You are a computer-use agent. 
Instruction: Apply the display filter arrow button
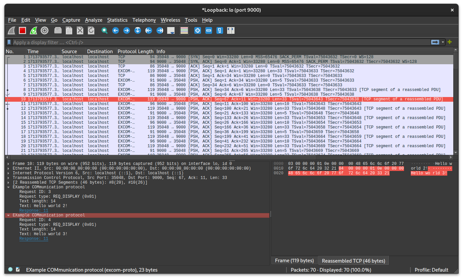(x=435, y=42)
